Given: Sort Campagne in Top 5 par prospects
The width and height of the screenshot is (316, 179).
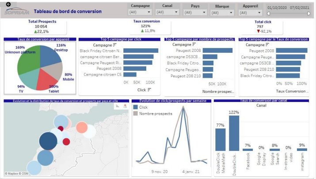Looking at the screenshot, I should click(194, 44).
